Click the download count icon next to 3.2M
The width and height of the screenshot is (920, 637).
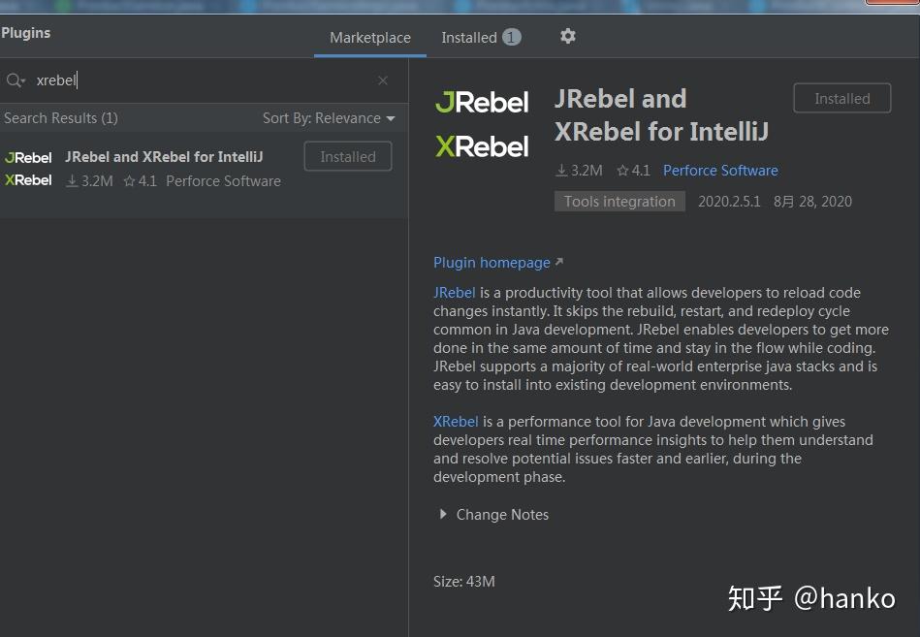[559, 170]
